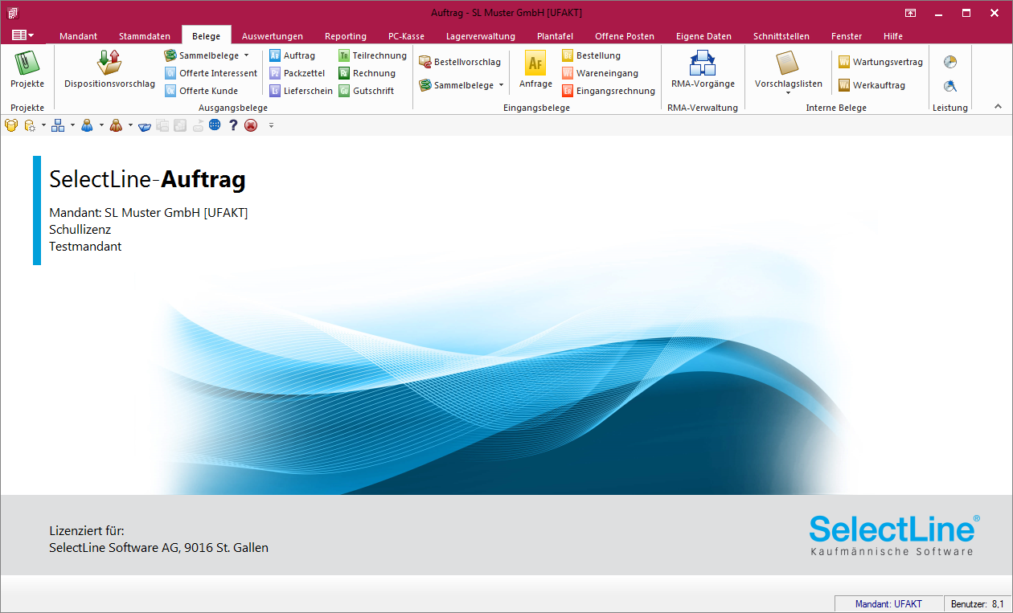Create an Auftrag document
The height and width of the screenshot is (613, 1013).
point(292,55)
